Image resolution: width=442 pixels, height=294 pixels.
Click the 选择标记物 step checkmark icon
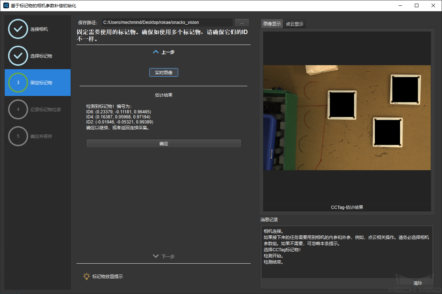[x=18, y=56]
